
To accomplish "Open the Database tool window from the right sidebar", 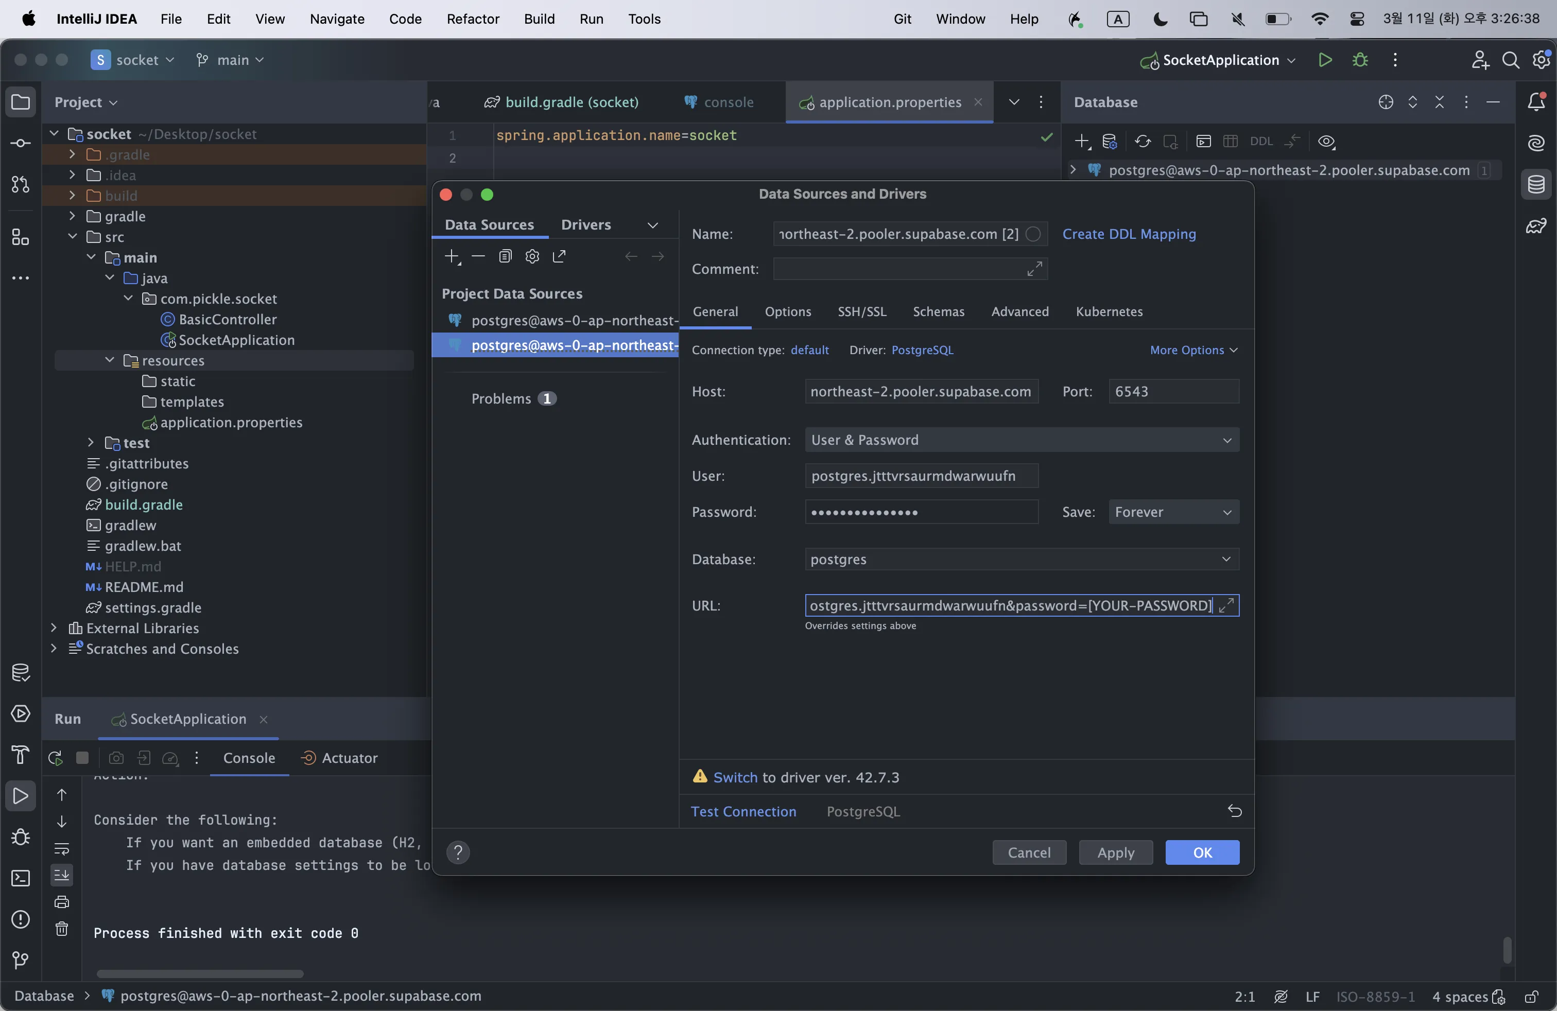I will (1536, 184).
